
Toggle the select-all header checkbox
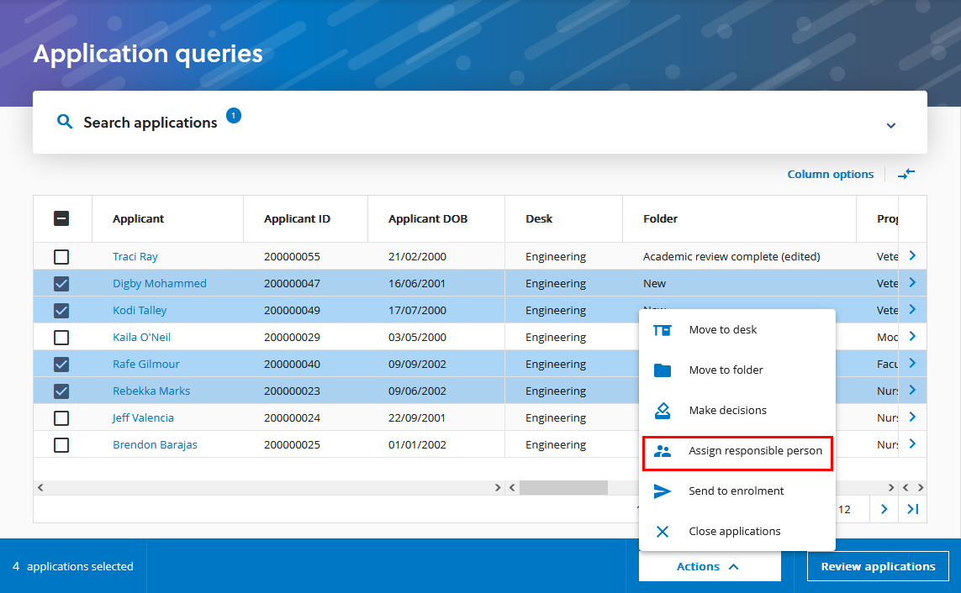point(61,218)
